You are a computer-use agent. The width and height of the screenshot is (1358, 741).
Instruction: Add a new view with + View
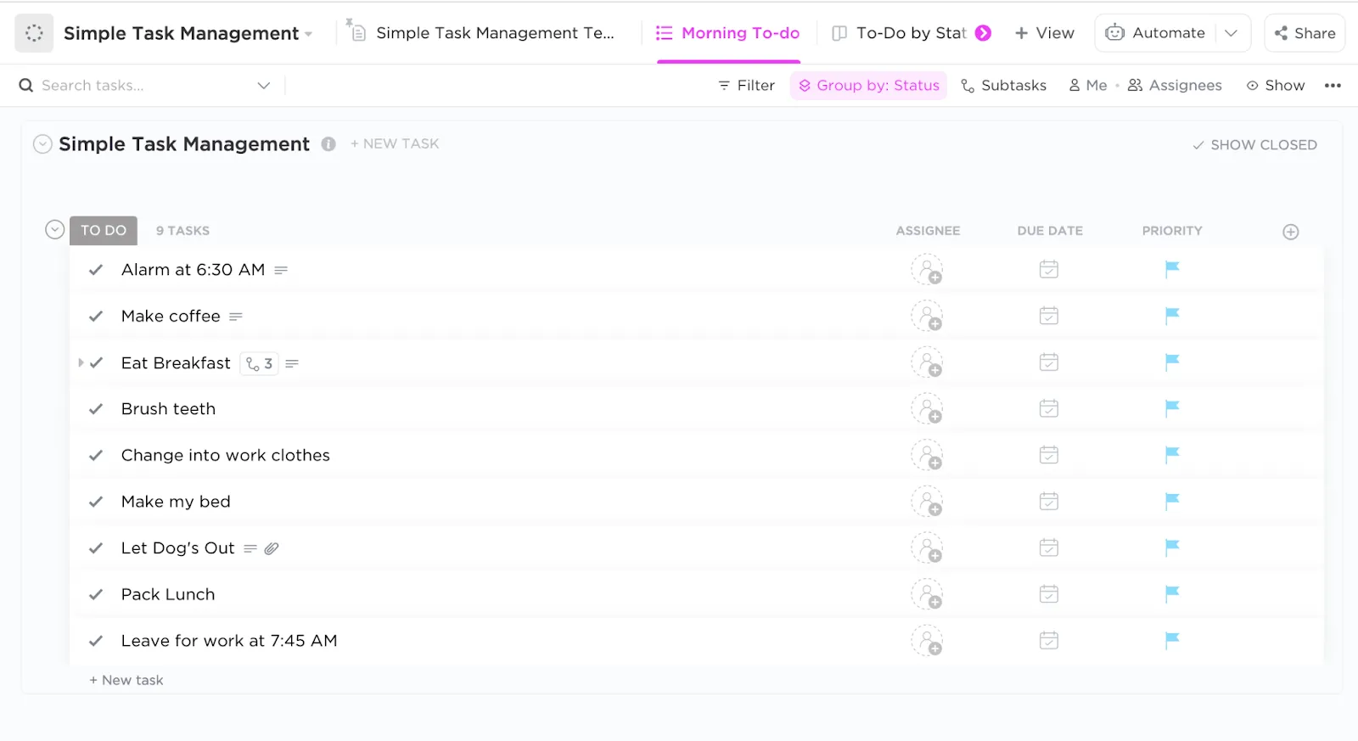point(1045,33)
